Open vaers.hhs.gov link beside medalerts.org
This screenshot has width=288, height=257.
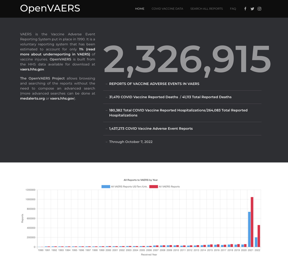point(62,99)
